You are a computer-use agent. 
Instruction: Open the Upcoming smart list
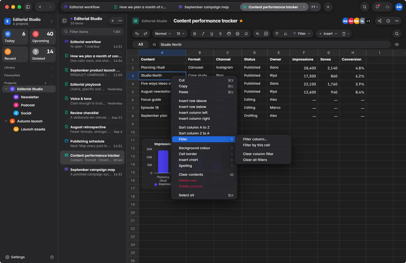click(43, 37)
